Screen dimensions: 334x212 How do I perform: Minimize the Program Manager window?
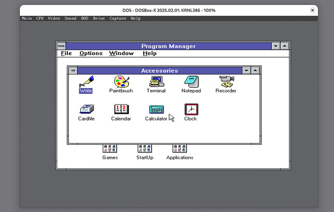[276, 46]
